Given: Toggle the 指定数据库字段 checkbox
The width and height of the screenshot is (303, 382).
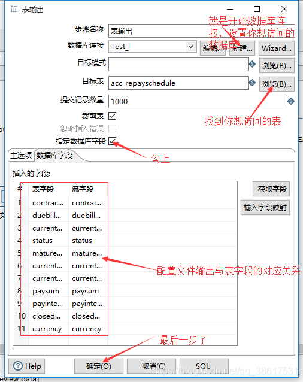Looking at the screenshot, I should tap(113, 141).
